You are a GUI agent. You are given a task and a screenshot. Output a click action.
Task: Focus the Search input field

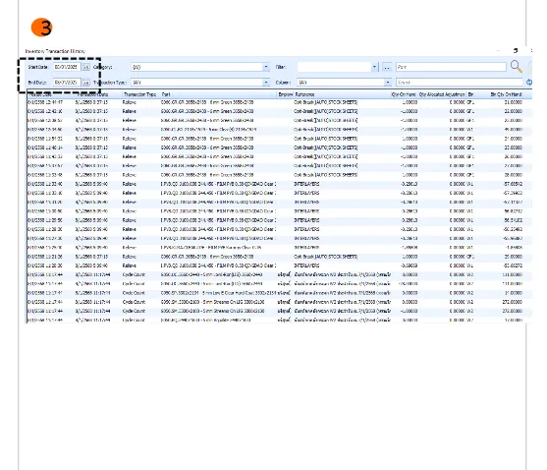(x=460, y=83)
